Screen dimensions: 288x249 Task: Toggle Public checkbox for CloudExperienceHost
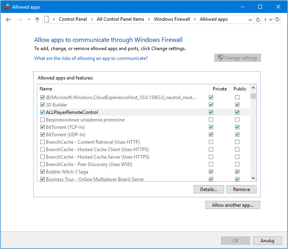coord(237,97)
